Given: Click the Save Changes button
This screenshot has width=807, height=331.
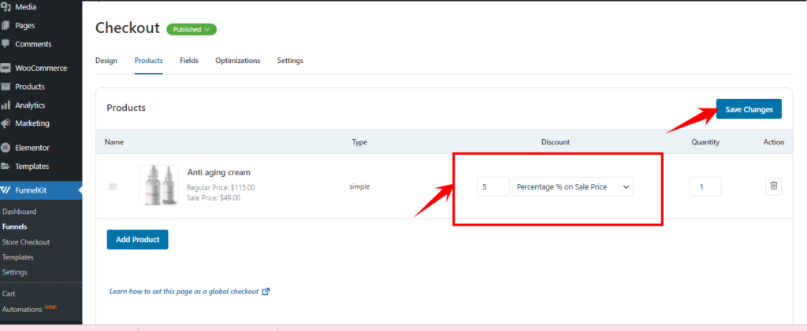Looking at the screenshot, I should point(749,109).
